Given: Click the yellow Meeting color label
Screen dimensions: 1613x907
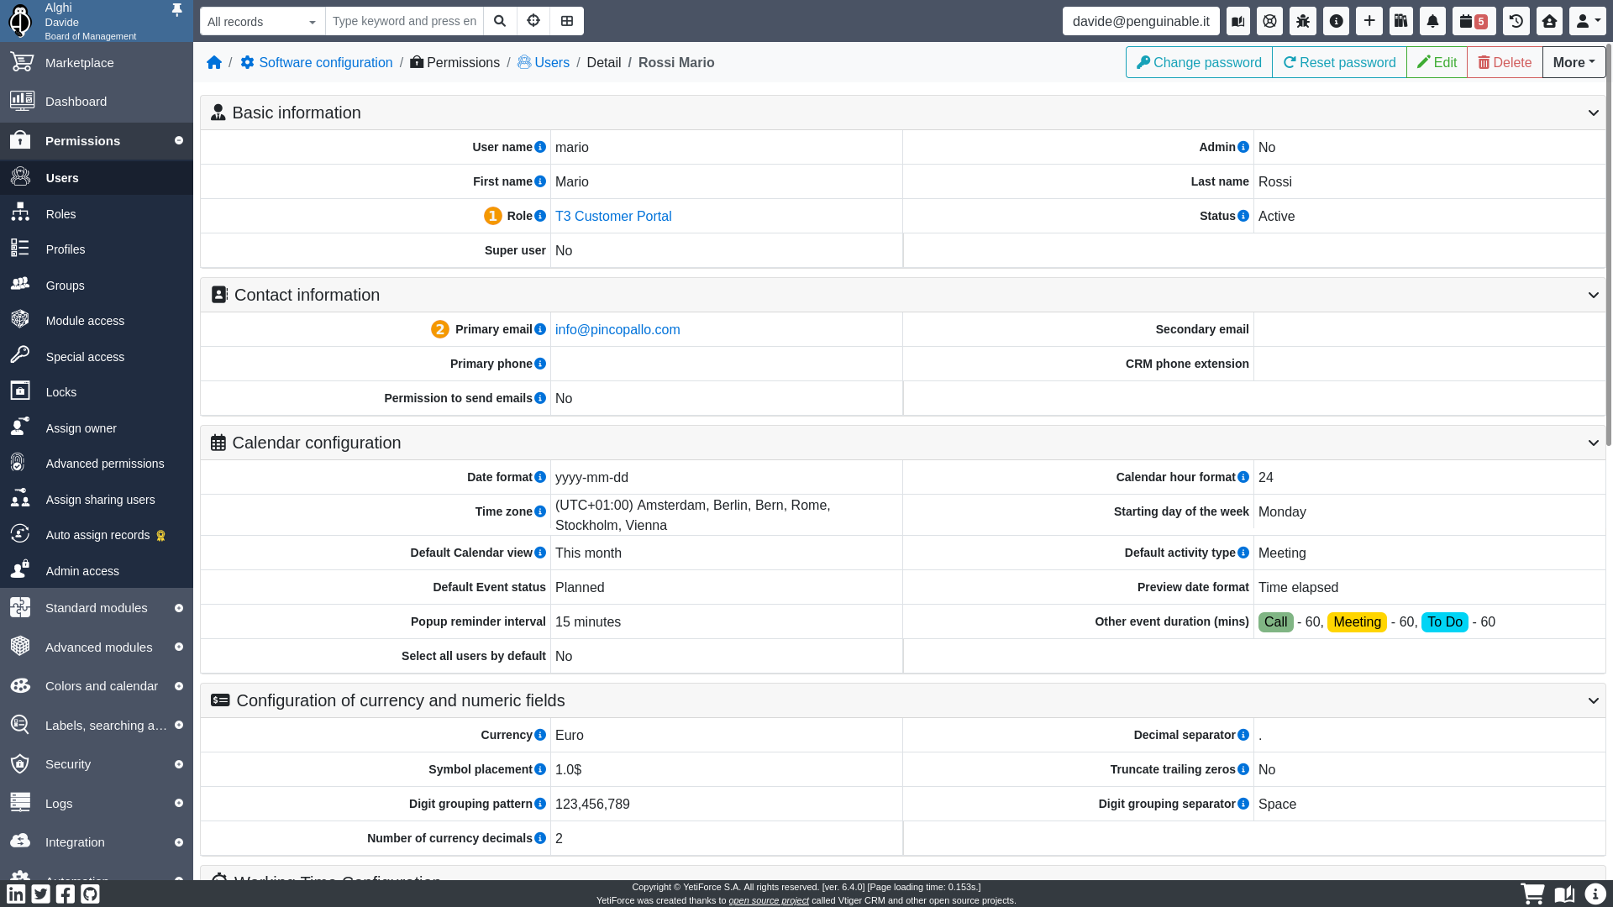Looking at the screenshot, I should coord(1357,622).
